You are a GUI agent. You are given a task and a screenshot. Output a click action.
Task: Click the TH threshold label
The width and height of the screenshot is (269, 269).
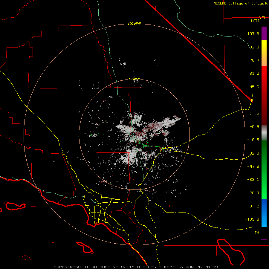click(257, 233)
